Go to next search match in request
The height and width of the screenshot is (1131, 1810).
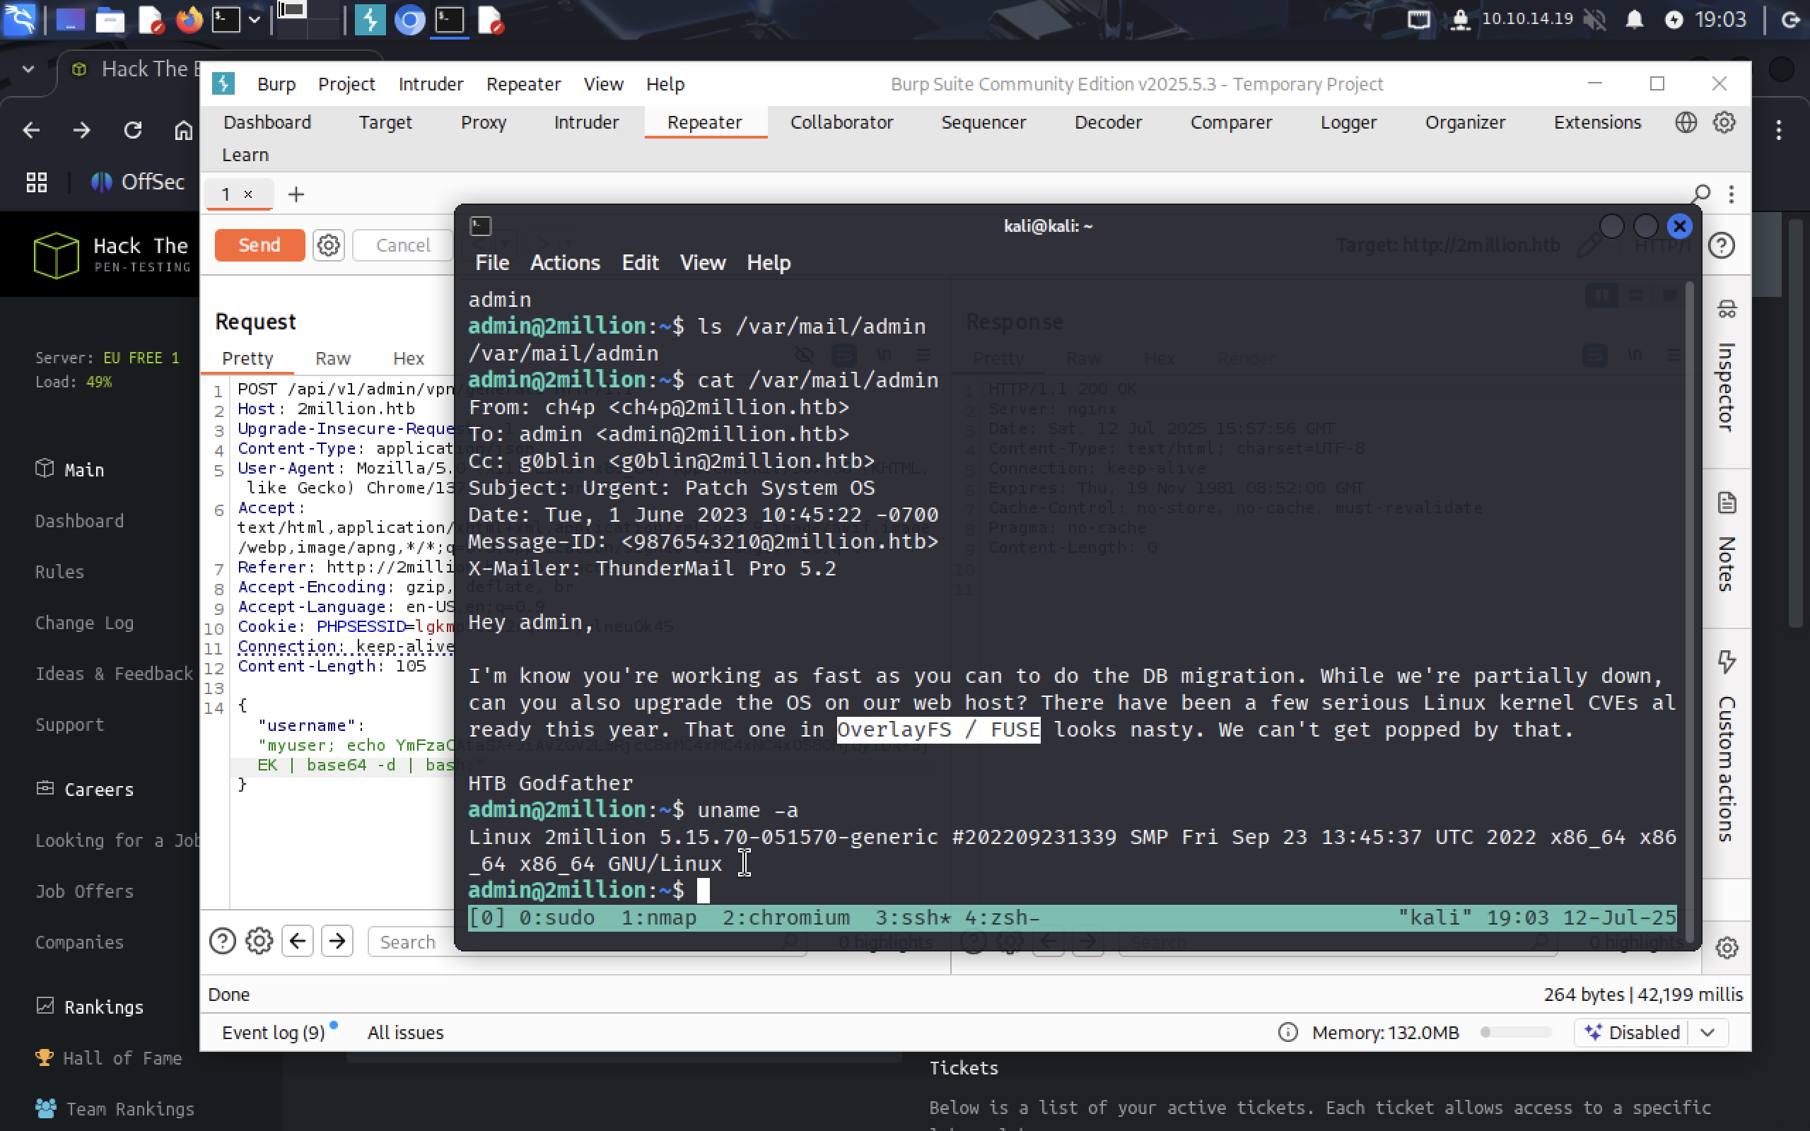337,941
